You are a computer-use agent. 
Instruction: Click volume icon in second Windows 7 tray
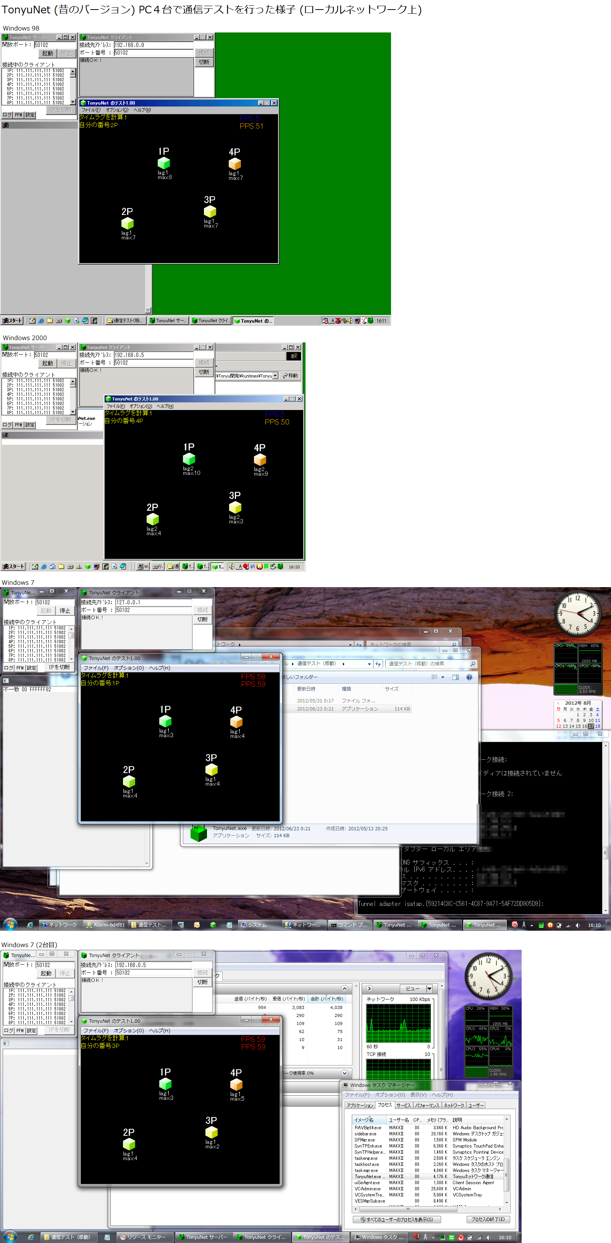point(488,1237)
